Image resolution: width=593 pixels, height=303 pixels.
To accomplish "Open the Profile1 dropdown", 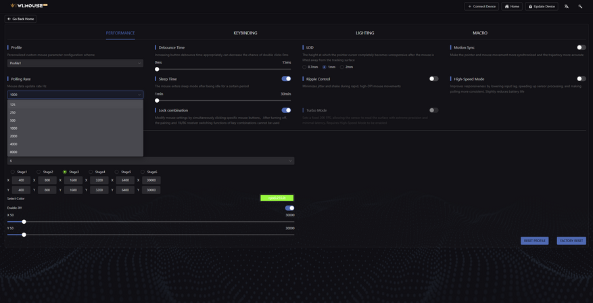I will pyautogui.click(x=75, y=63).
